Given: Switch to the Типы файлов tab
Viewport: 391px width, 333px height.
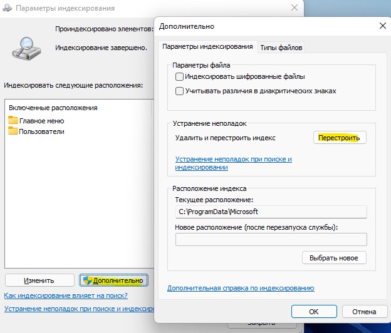Looking at the screenshot, I should coord(281,48).
